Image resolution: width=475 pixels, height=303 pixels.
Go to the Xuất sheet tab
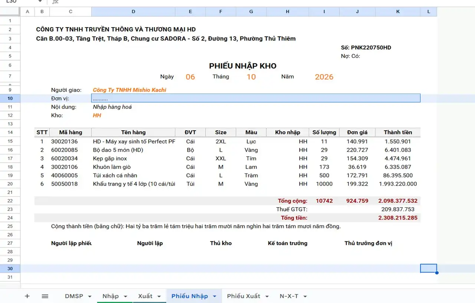coord(145,296)
